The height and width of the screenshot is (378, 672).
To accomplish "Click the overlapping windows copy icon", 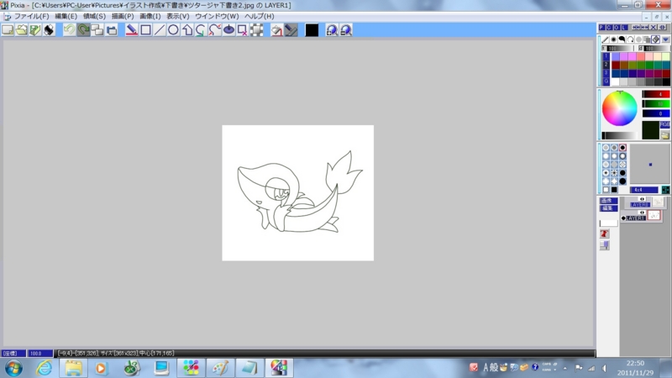I will pyautogui.click(x=97, y=30).
